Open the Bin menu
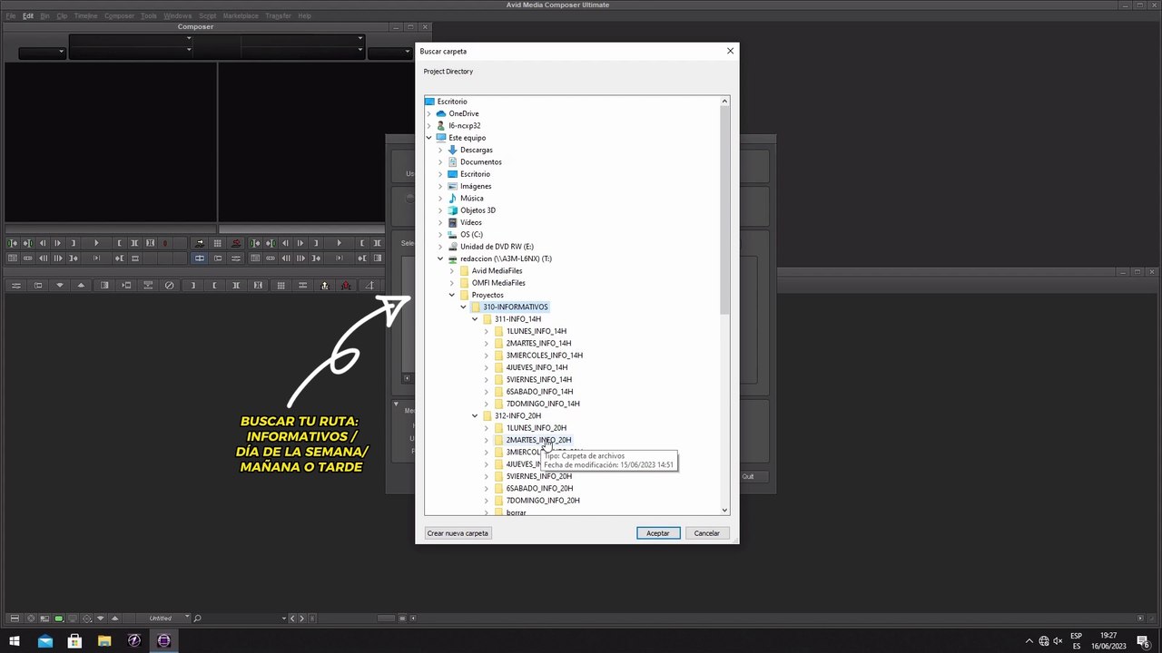The image size is (1162, 653). (44, 15)
